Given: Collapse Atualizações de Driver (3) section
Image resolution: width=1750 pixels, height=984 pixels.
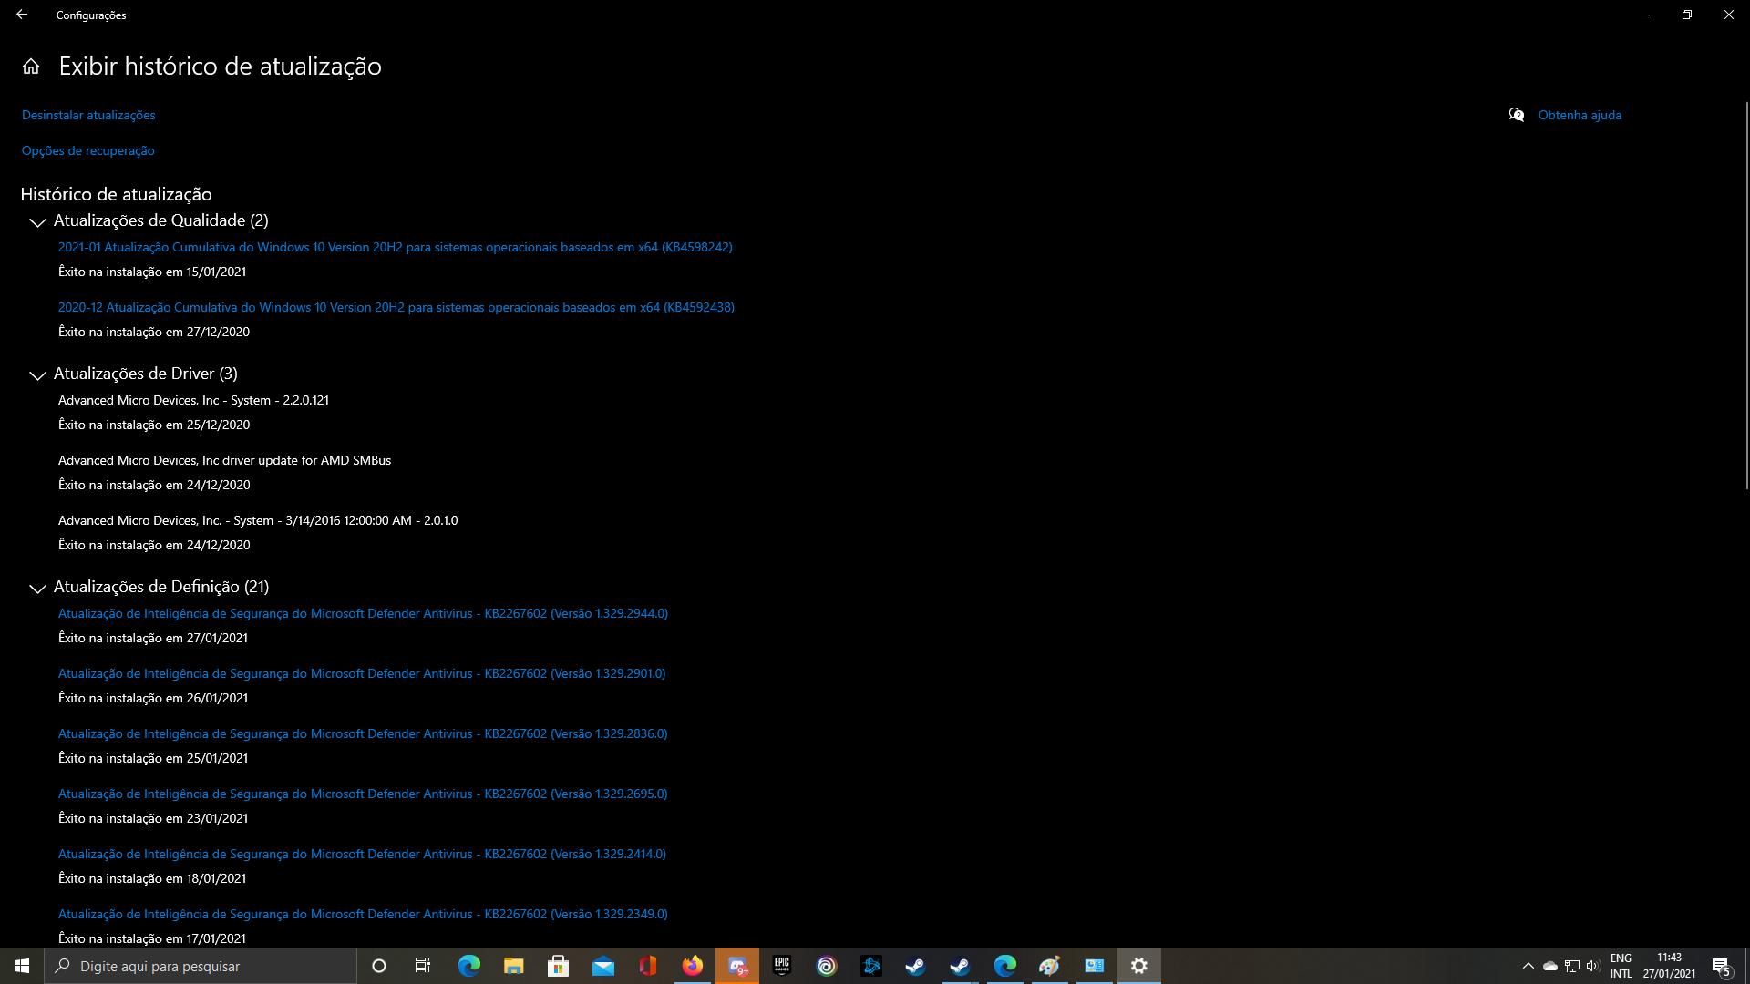Looking at the screenshot, I should (37, 374).
